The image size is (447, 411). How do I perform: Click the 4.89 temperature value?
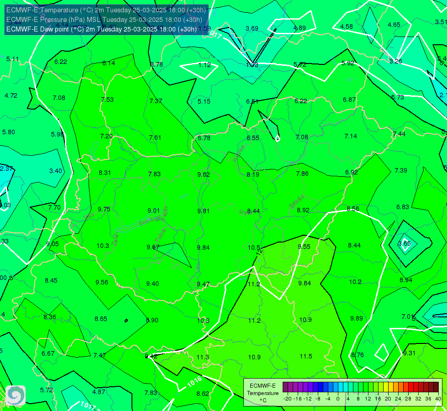click(x=300, y=28)
